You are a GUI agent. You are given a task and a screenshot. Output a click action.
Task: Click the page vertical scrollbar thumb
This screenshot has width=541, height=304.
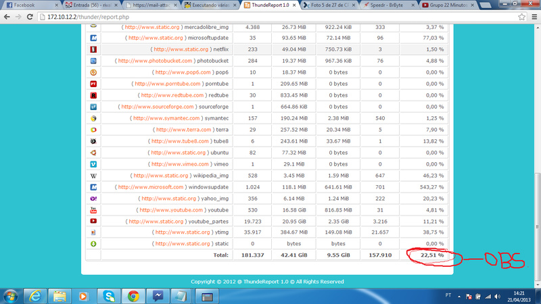[537, 227]
